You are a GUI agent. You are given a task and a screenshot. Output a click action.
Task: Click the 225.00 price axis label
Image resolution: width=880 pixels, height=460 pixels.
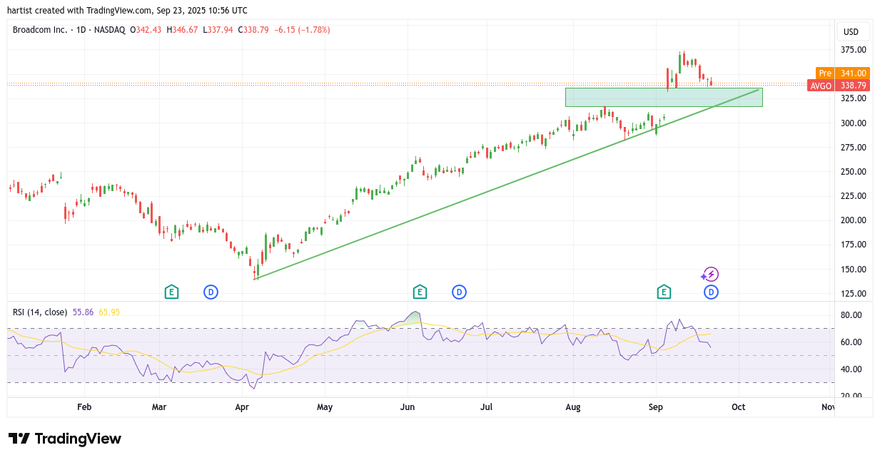point(854,196)
